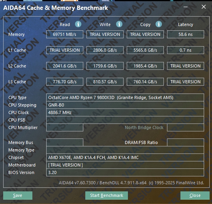Click the AIDA64 v7.60.7300 version text
Screen dimensions: 212x204
point(131,183)
